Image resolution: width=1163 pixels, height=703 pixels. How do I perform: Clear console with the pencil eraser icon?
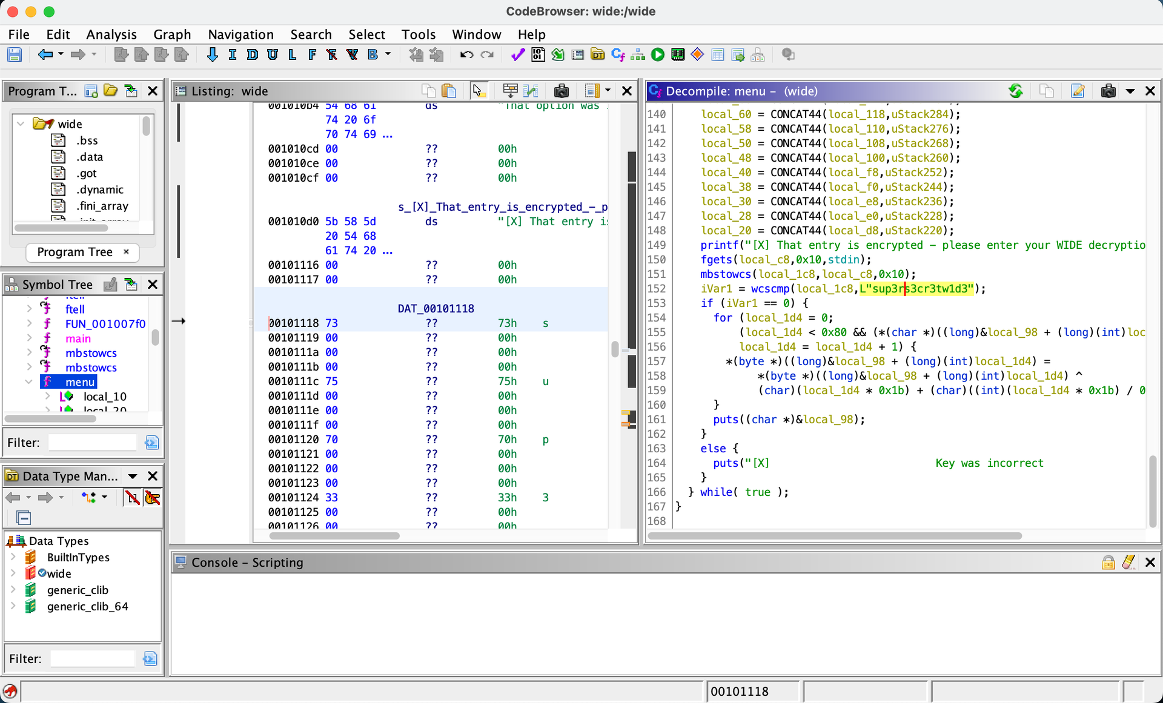point(1128,563)
